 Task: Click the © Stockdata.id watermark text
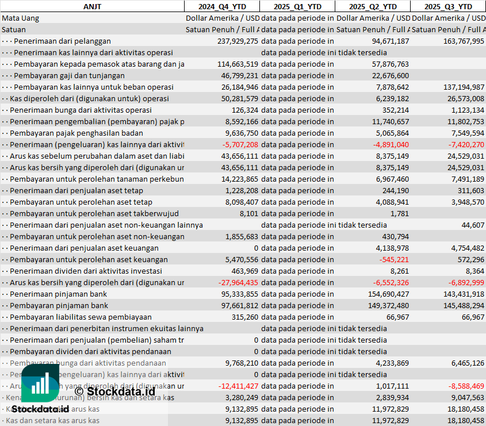110,392
